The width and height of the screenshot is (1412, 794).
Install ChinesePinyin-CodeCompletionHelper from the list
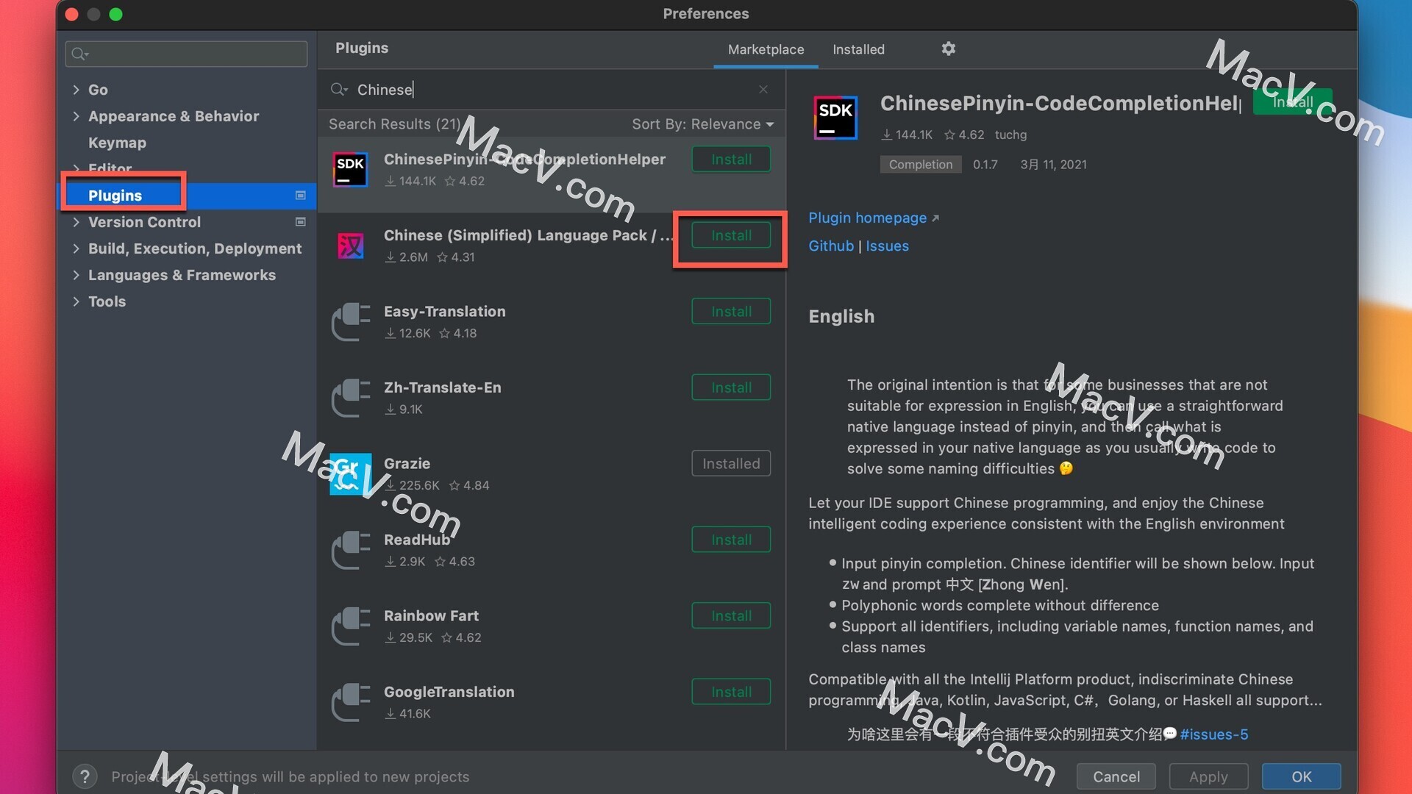731,159
